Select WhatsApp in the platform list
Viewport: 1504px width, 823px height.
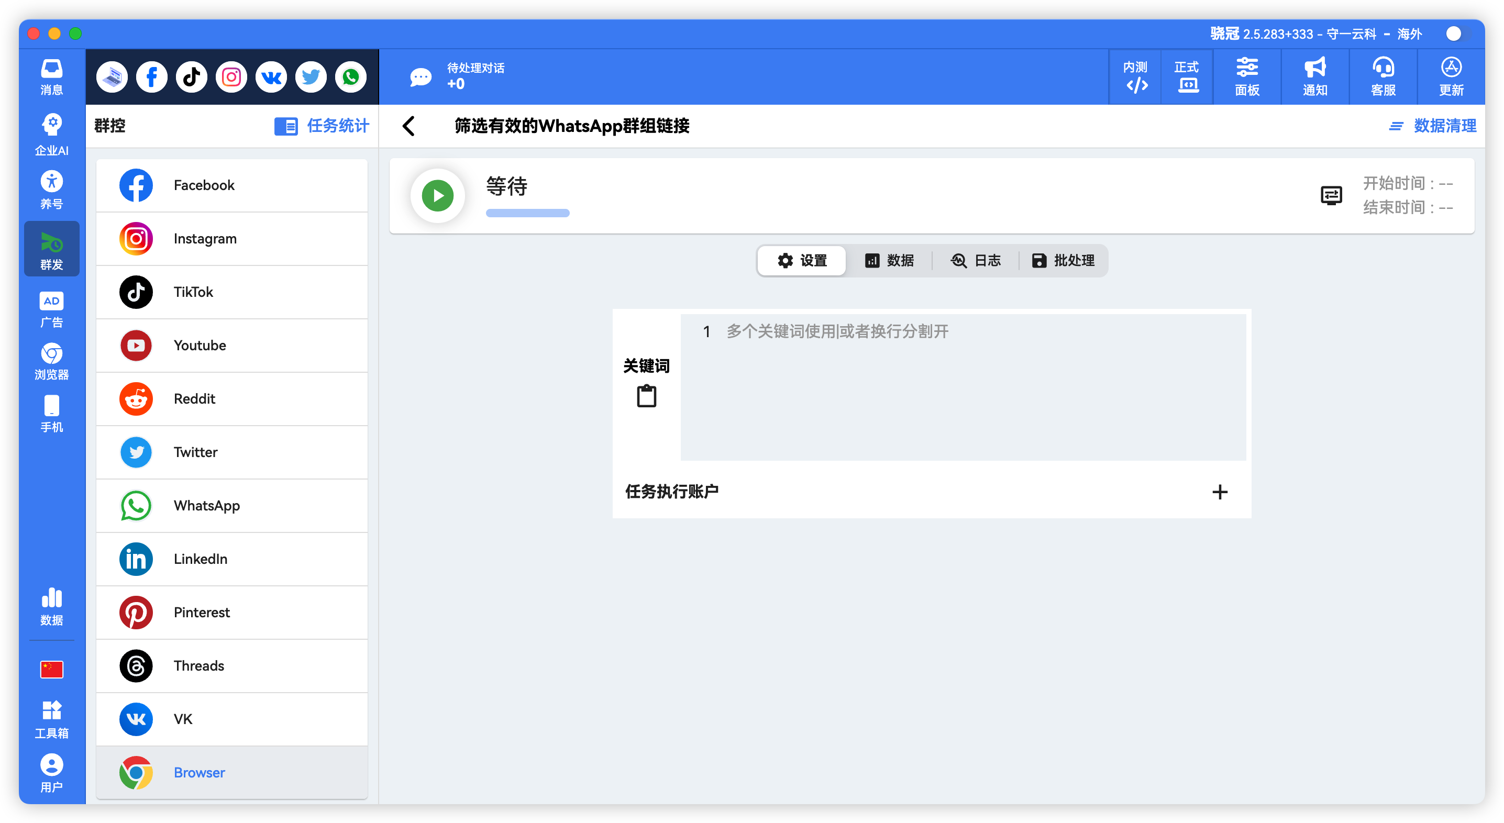point(232,505)
